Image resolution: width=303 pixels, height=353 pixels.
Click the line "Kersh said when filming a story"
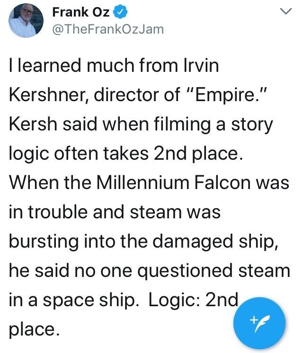141,124
